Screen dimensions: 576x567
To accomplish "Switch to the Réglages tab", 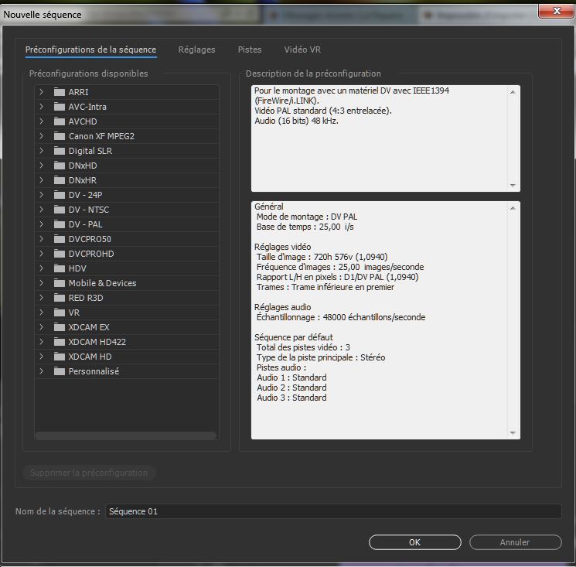I will pos(196,50).
